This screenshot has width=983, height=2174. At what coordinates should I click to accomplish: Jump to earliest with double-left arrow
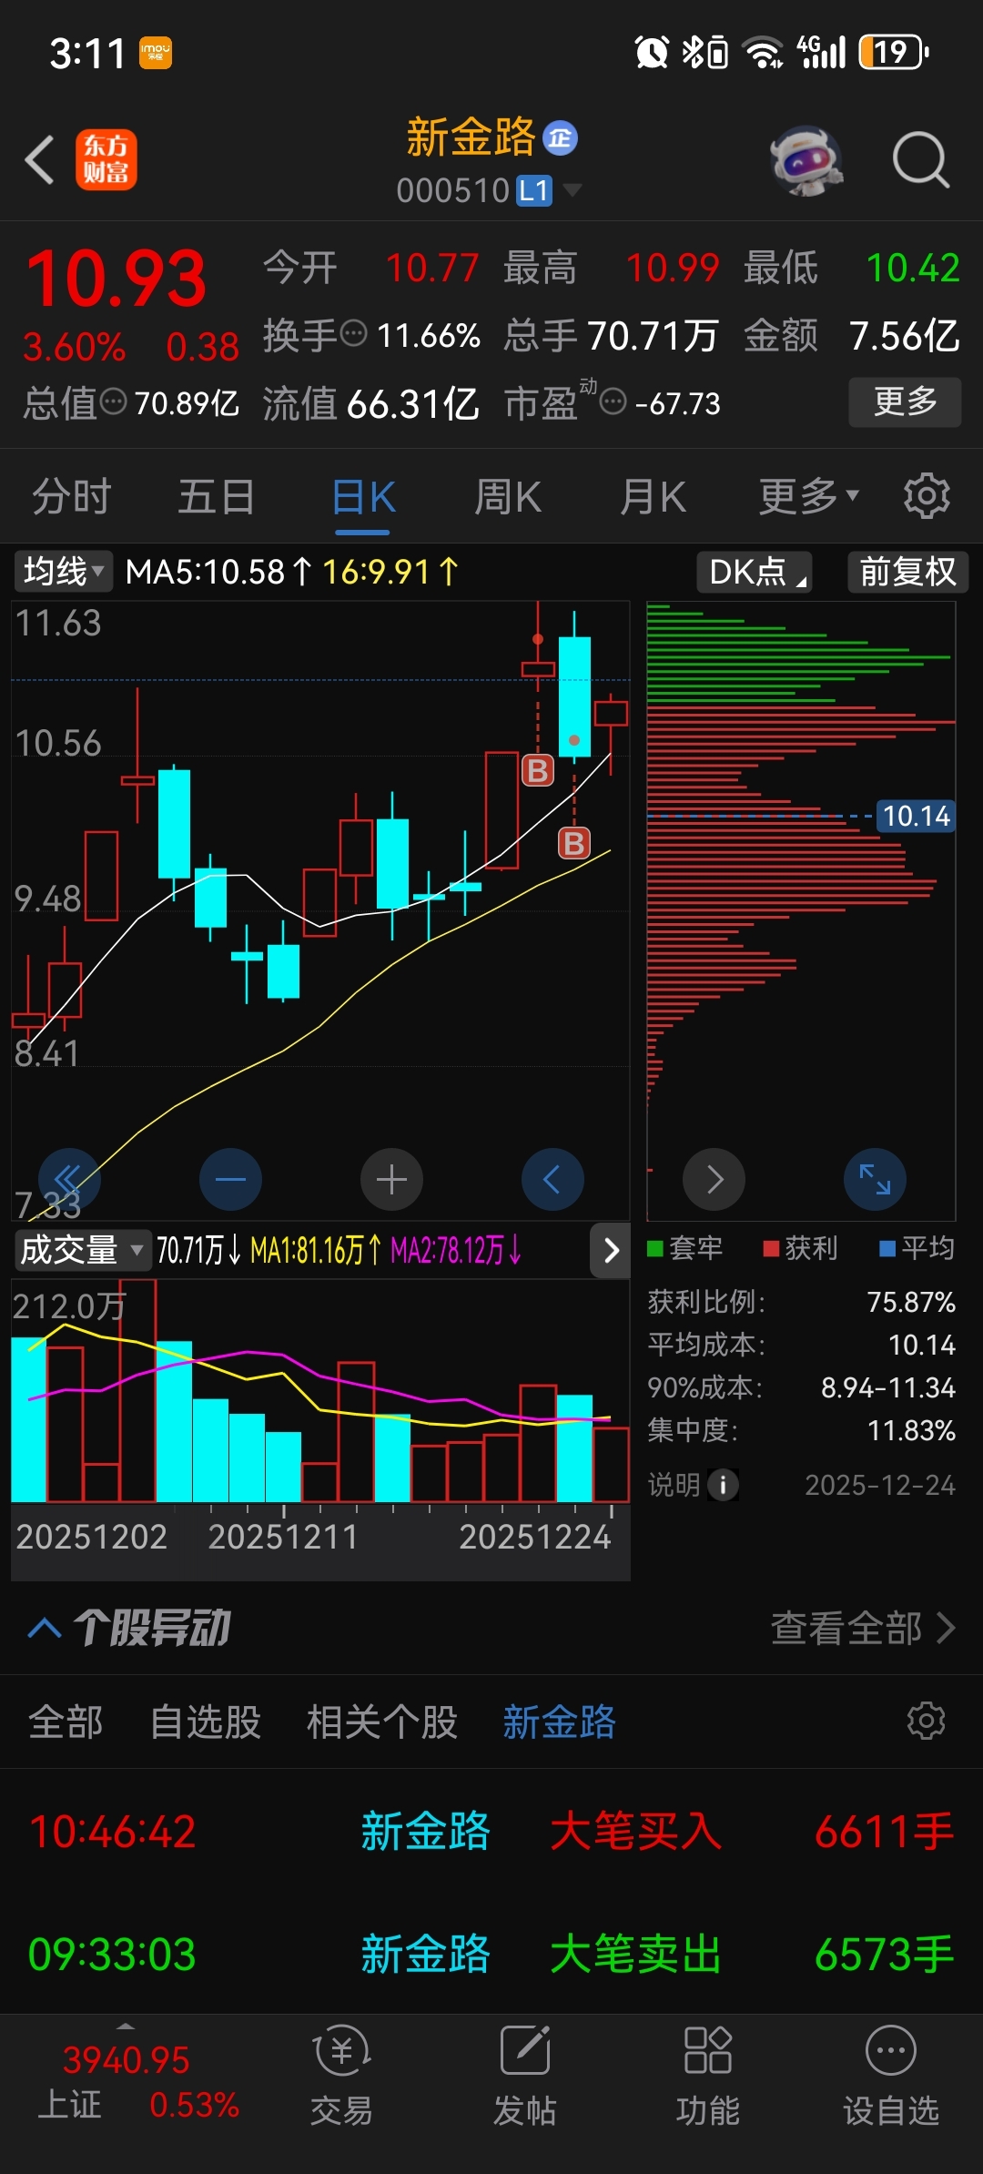click(69, 1180)
